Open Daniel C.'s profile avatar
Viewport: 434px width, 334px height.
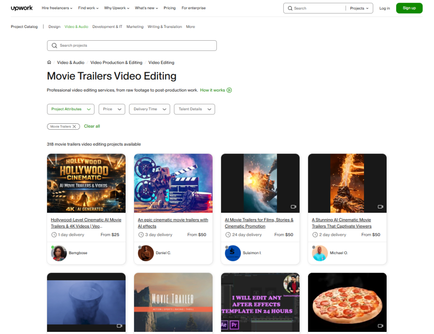click(x=146, y=253)
